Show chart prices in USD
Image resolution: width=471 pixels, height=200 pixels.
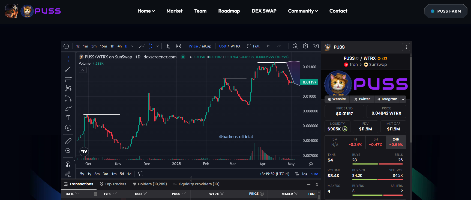pyautogui.click(x=223, y=46)
